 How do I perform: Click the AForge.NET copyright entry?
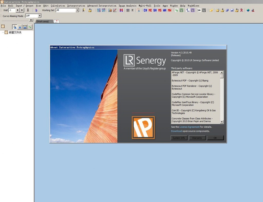[x=195, y=74]
